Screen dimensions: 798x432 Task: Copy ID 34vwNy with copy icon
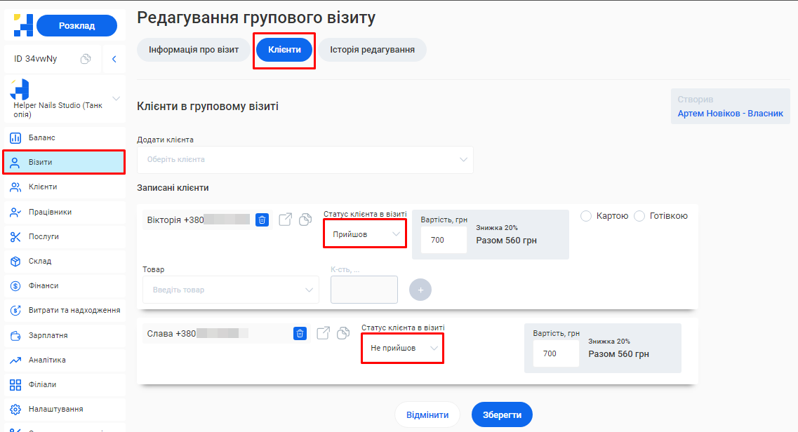(x=86, y=59)
